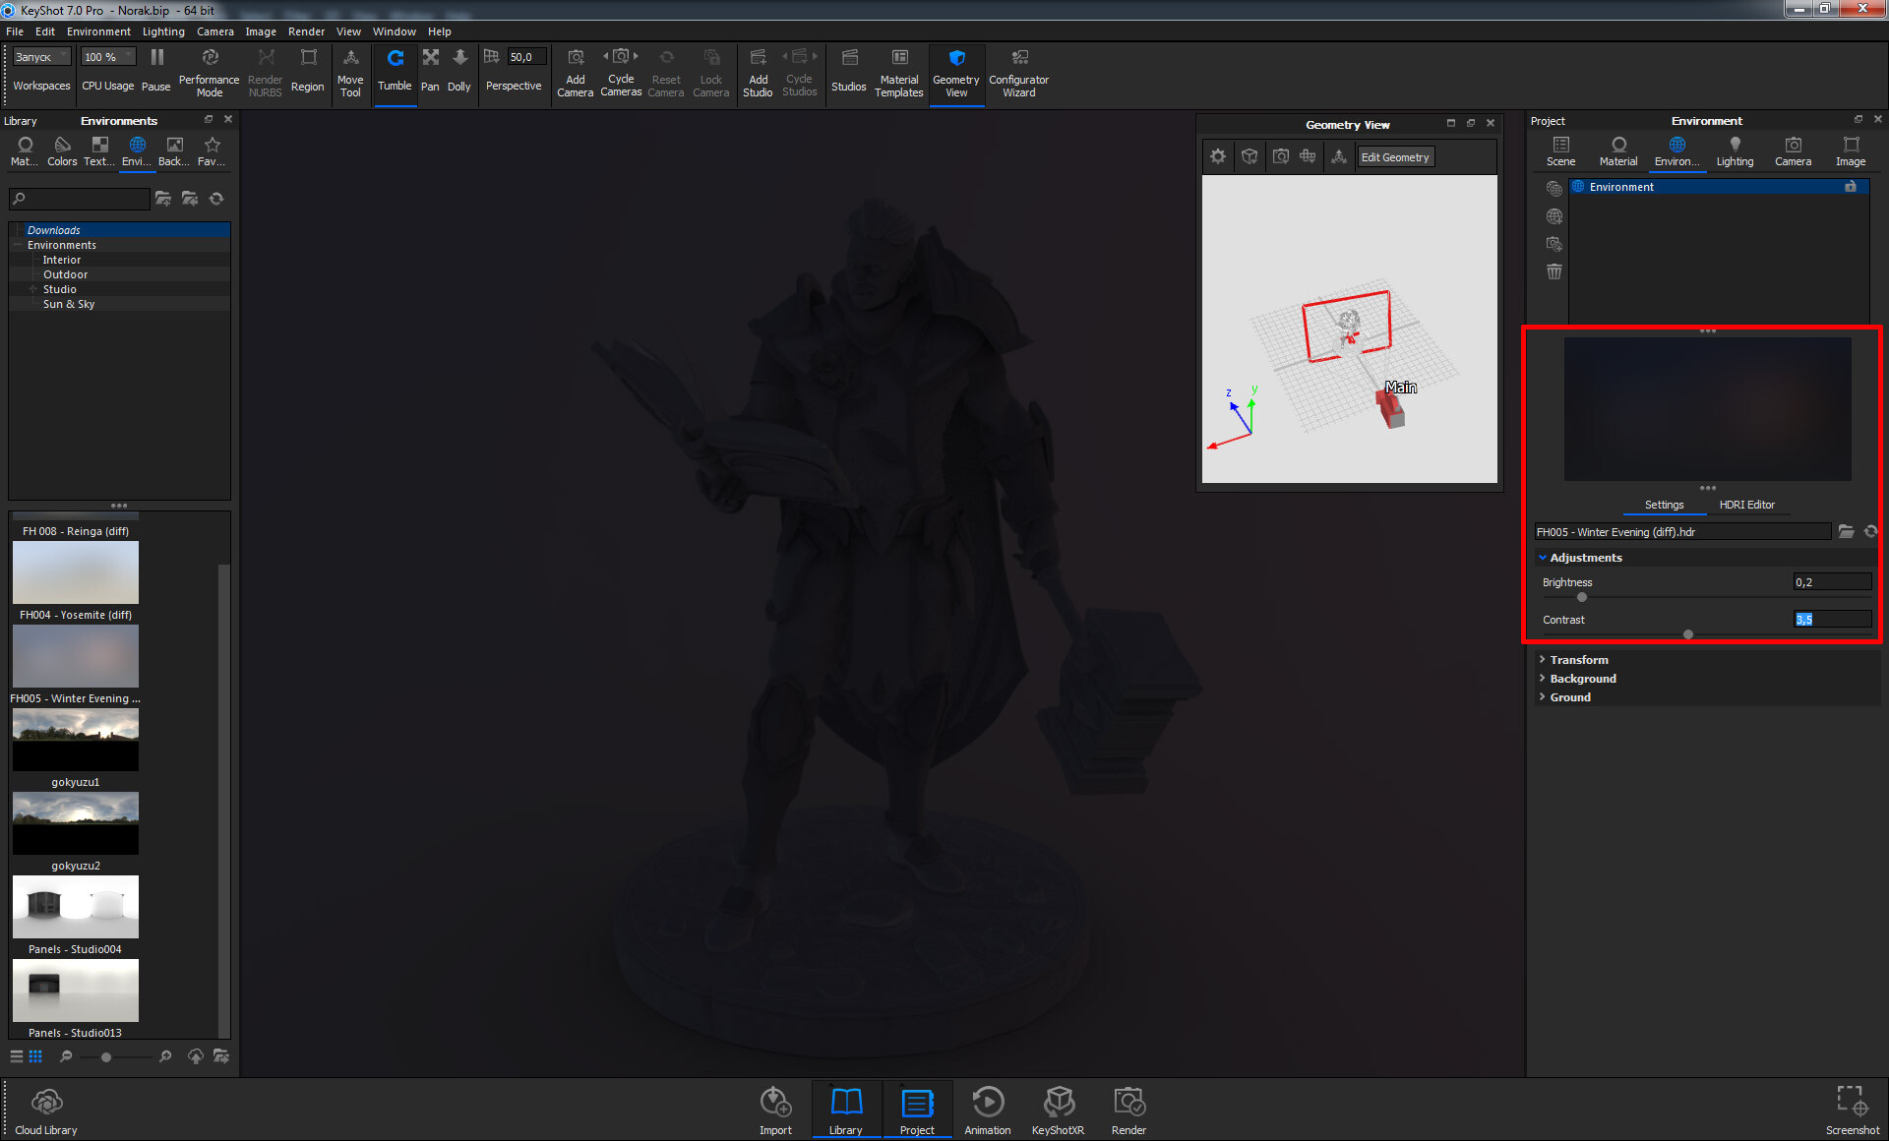Expand the Background section

1582,679
